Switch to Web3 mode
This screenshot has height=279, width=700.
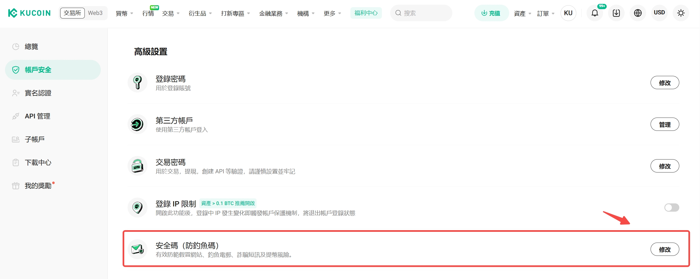pos(95,13)
